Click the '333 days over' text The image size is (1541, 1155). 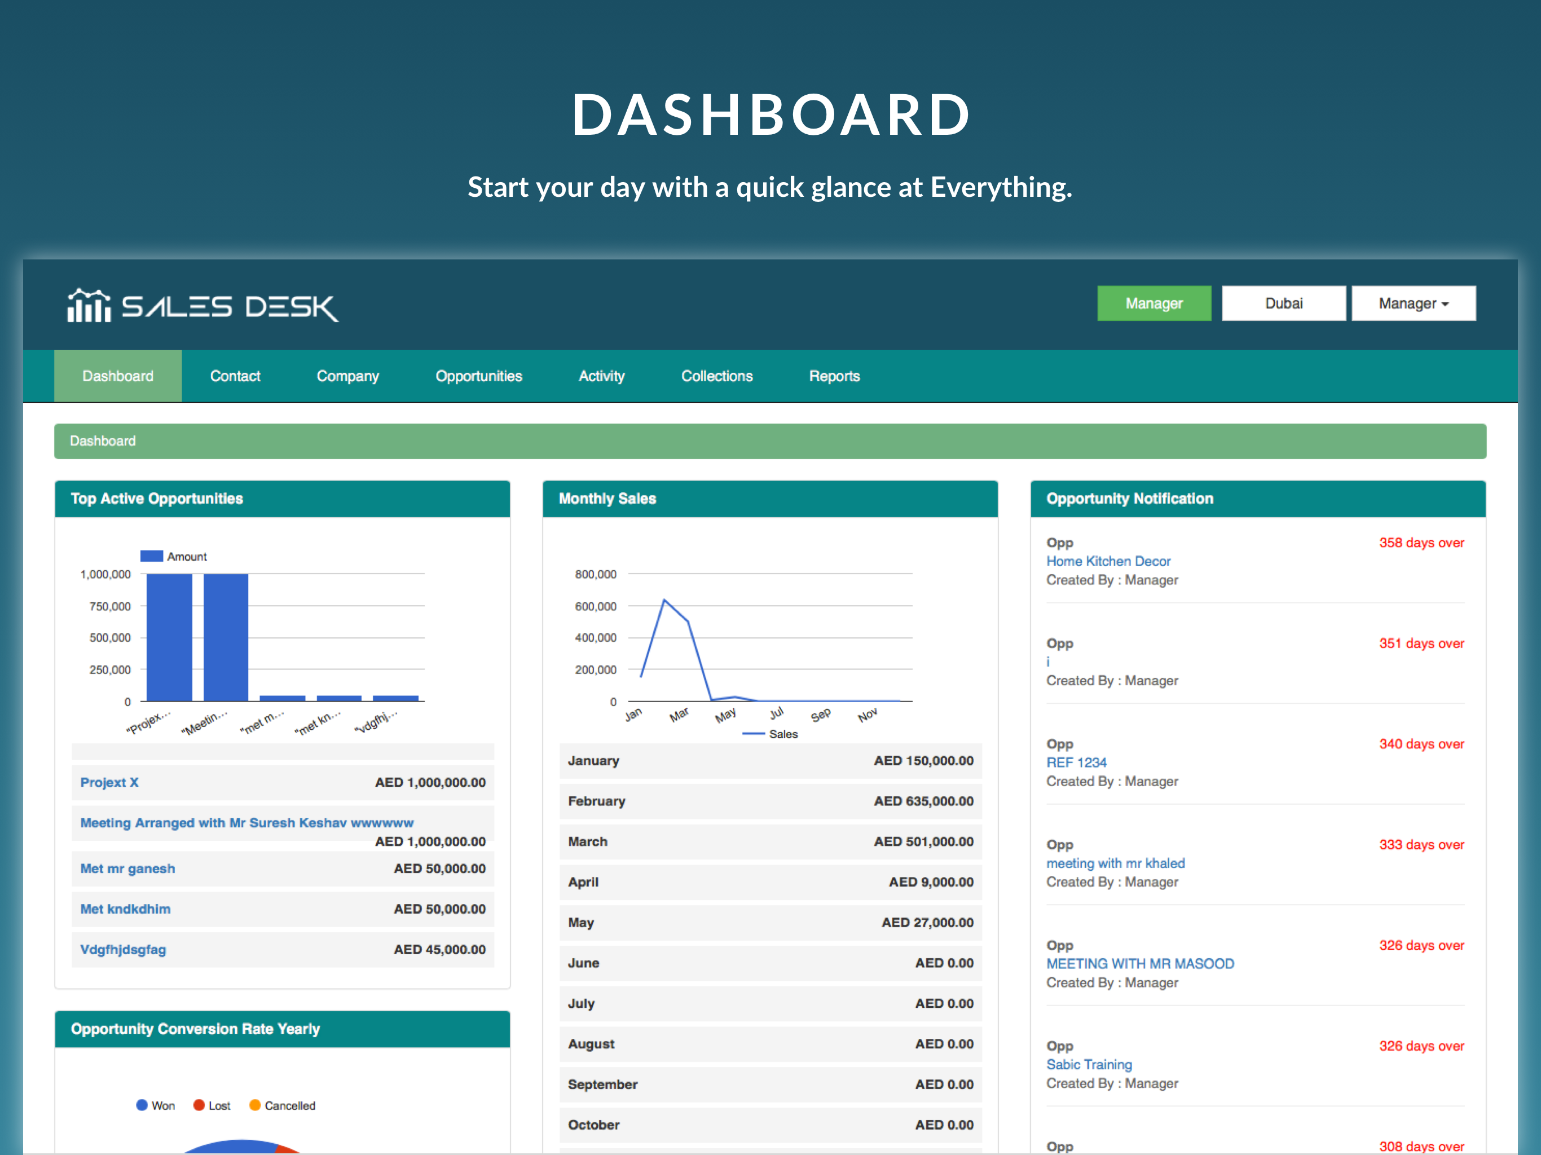[x=1421, y=845]
